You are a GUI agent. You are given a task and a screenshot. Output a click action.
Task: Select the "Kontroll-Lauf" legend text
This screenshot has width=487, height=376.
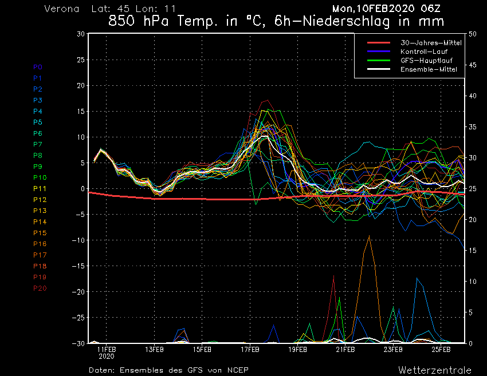point(424,52)
